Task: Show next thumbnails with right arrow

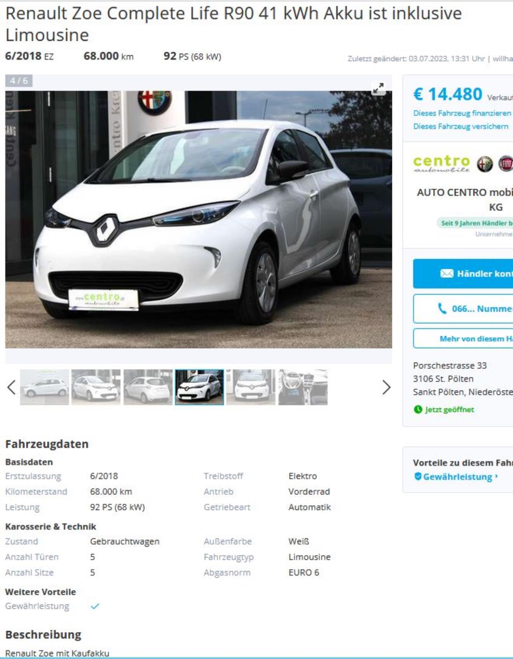Action: point(386,387)
